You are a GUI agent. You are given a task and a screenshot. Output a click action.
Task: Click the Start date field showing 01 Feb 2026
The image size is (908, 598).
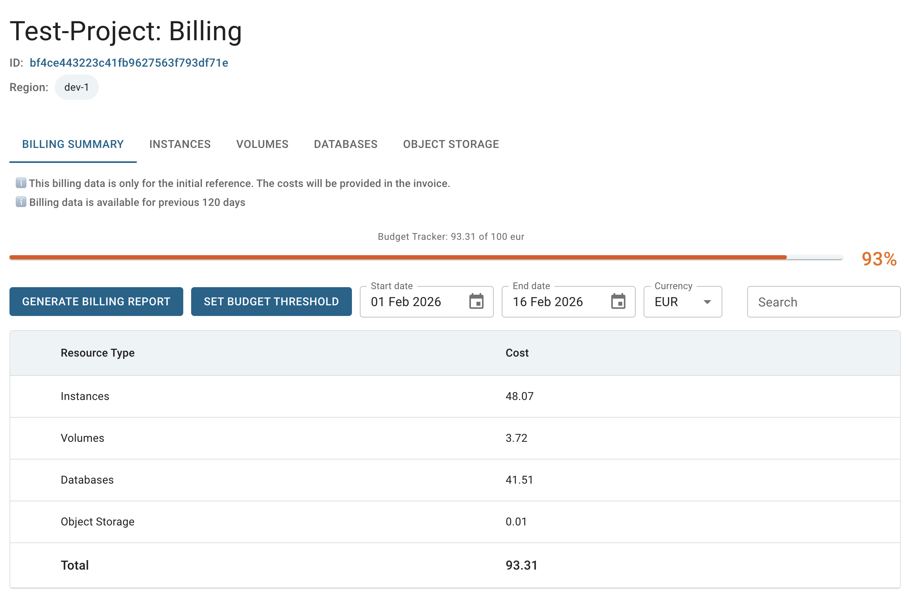coord(406,302)
